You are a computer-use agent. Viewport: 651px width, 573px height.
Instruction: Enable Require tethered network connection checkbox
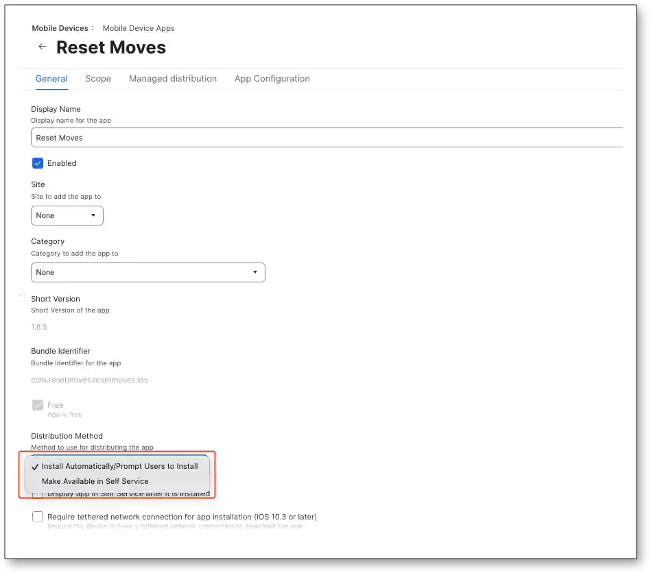[x=38, y=517]
